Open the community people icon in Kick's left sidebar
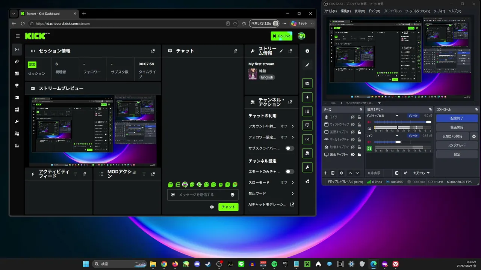This screenshot has height=270, width=481. tap(17, 133)
